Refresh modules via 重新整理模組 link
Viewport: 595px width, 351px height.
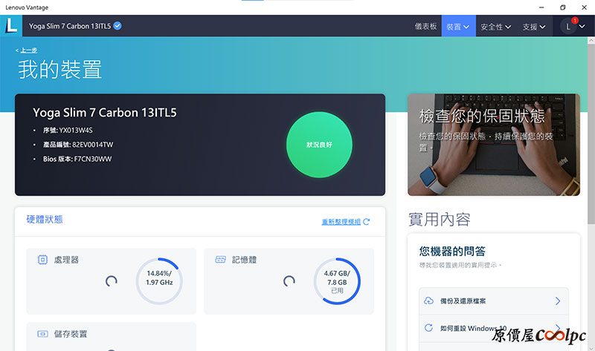[341, 222]
